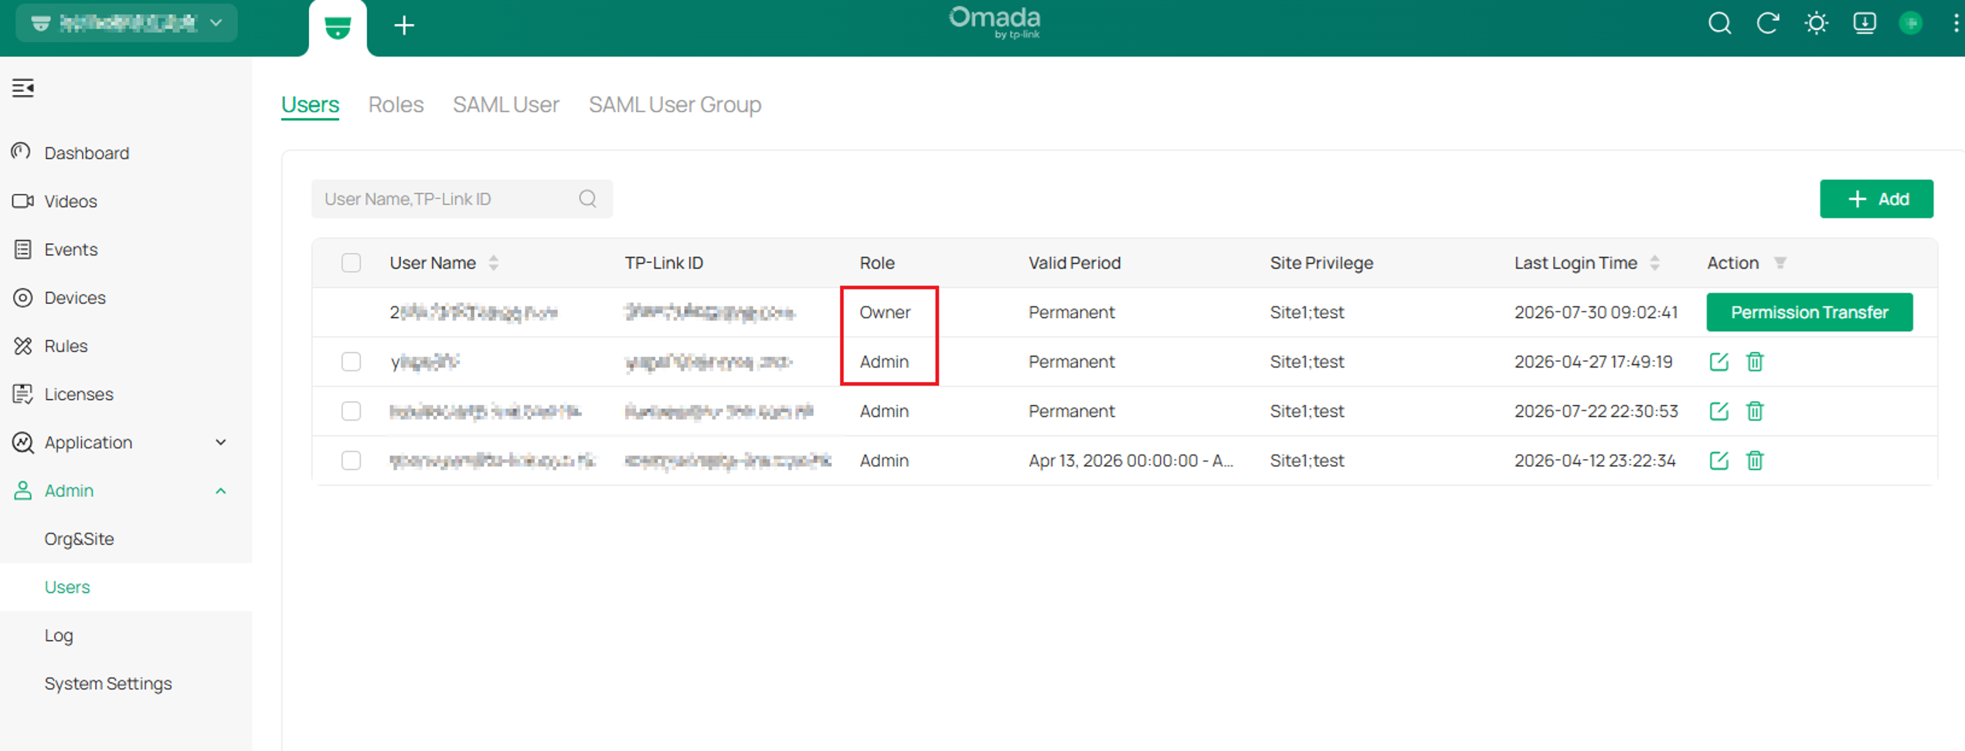Click the TP-Link ID column header
Screen dimensions: 1965x751
pyautogui.click(x=664, y=263)
